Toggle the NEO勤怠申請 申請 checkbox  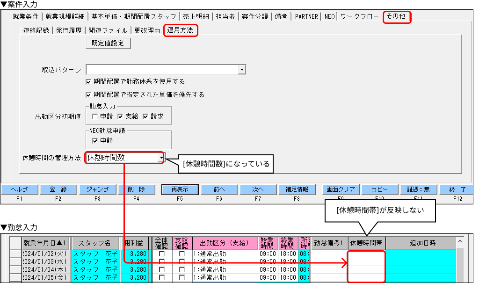pos(95,141)
